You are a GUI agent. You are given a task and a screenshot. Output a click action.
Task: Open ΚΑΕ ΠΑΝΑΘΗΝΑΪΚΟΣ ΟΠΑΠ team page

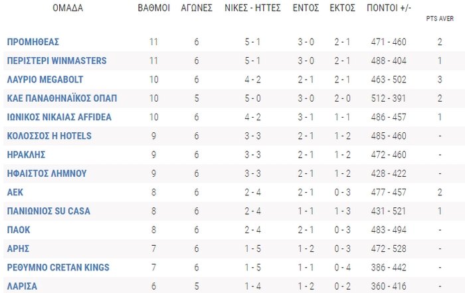(x=62, y=98)
